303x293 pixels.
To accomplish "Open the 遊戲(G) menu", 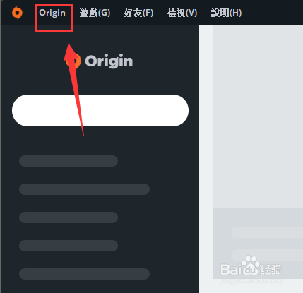I will point(95,13).
